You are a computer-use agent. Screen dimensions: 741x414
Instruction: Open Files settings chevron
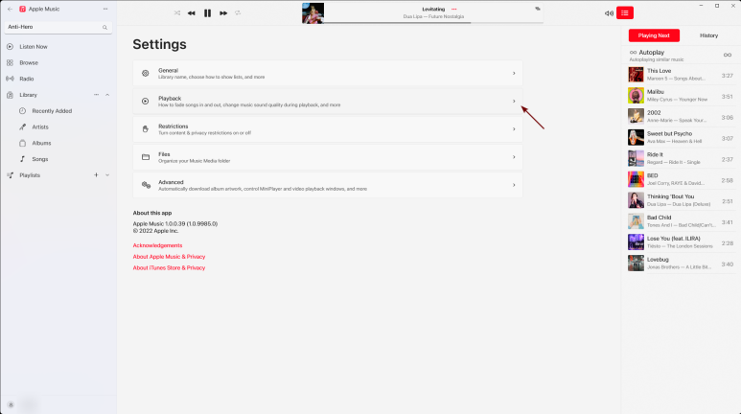coord(514,157)
